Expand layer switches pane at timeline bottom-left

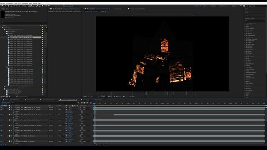[1, 145]
